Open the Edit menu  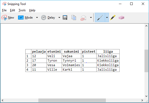click(x=13, y=10)
